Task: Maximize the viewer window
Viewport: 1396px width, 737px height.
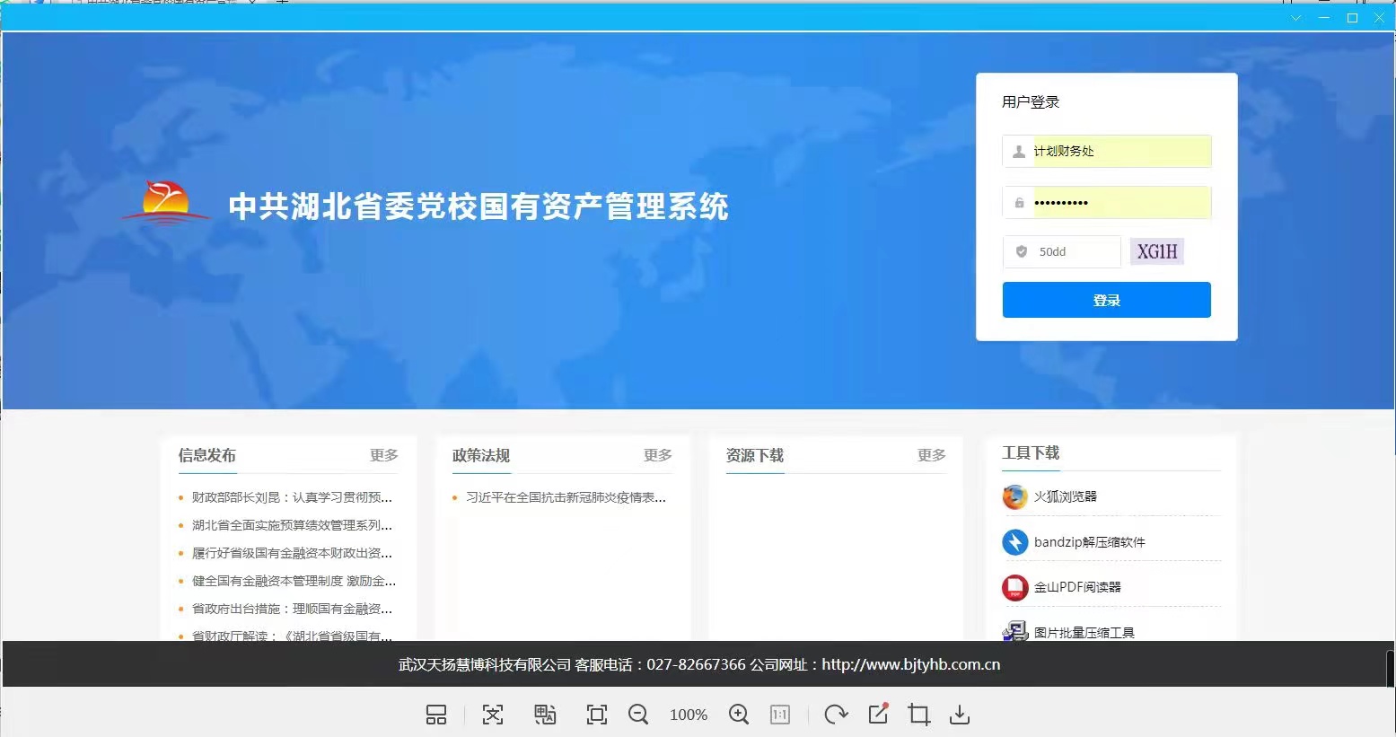Action: (1352, 18)
